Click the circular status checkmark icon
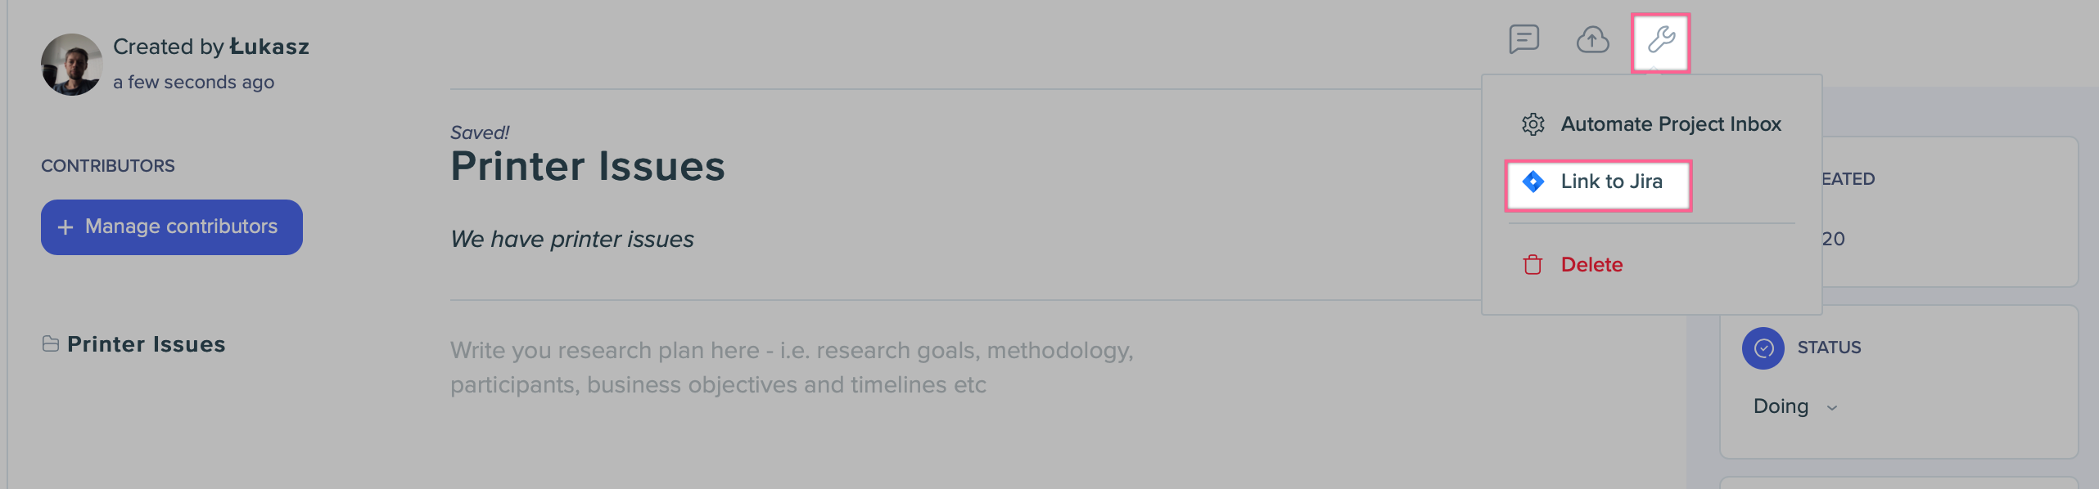Viewport: 2099px width, 489px height. coord(1763,348)
